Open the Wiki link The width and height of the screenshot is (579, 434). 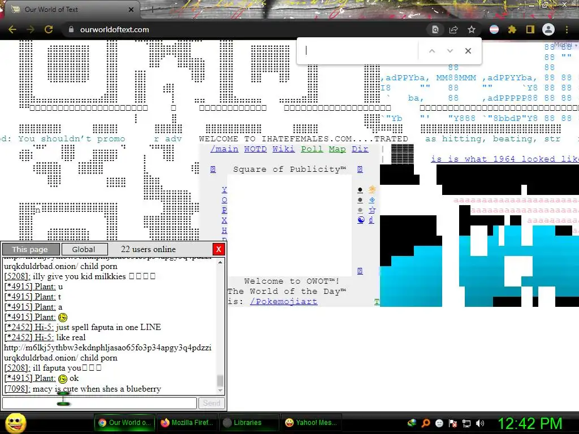click(284, 149)
